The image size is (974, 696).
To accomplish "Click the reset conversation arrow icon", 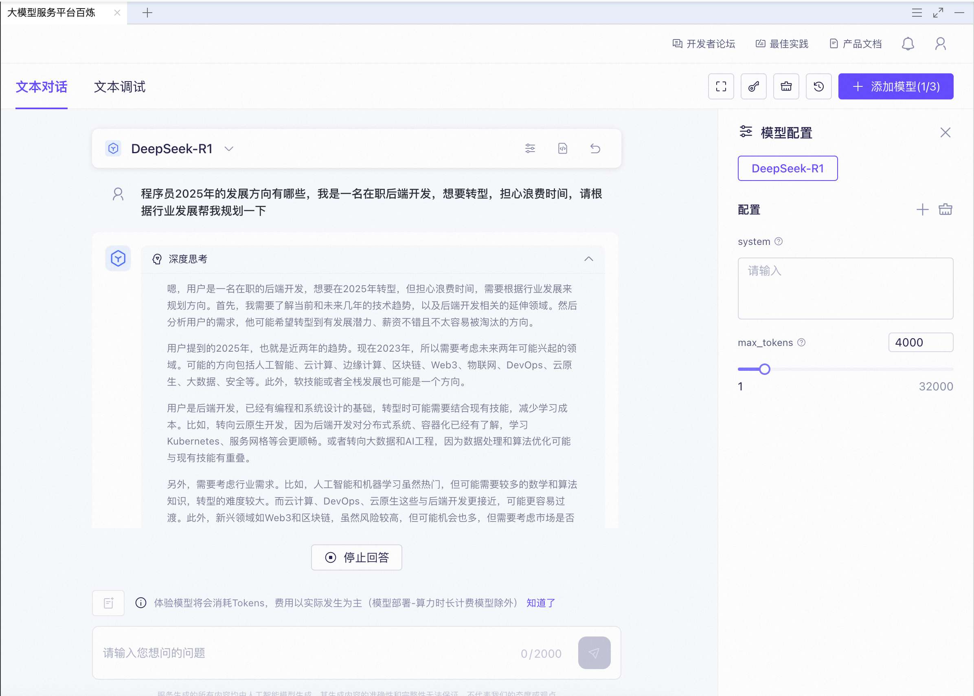I will [x=595, y=149].
